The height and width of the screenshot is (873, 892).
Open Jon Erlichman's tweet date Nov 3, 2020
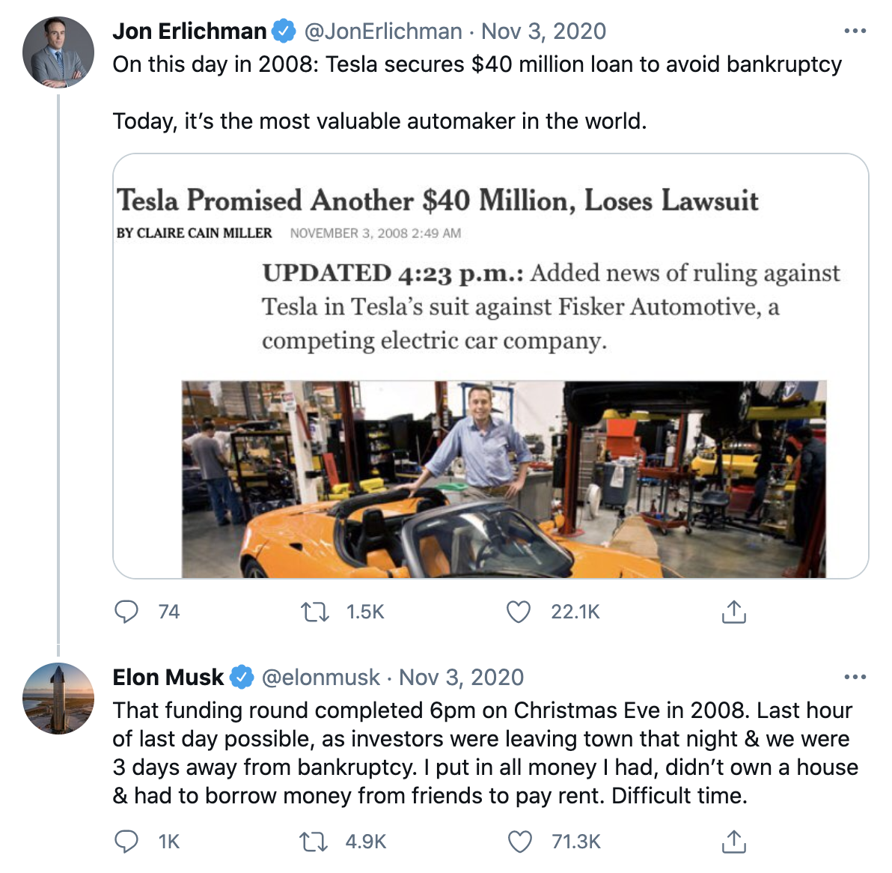(543, 31)
